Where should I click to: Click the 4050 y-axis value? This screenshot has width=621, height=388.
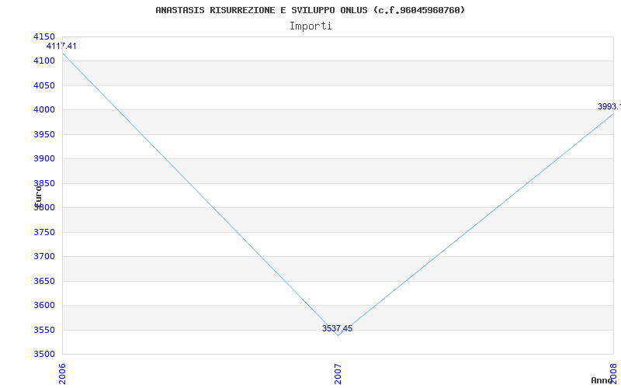tap(43, 85)
